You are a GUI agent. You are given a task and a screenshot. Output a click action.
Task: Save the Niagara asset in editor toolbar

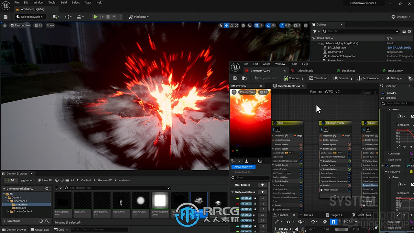[x=235, y=78]
